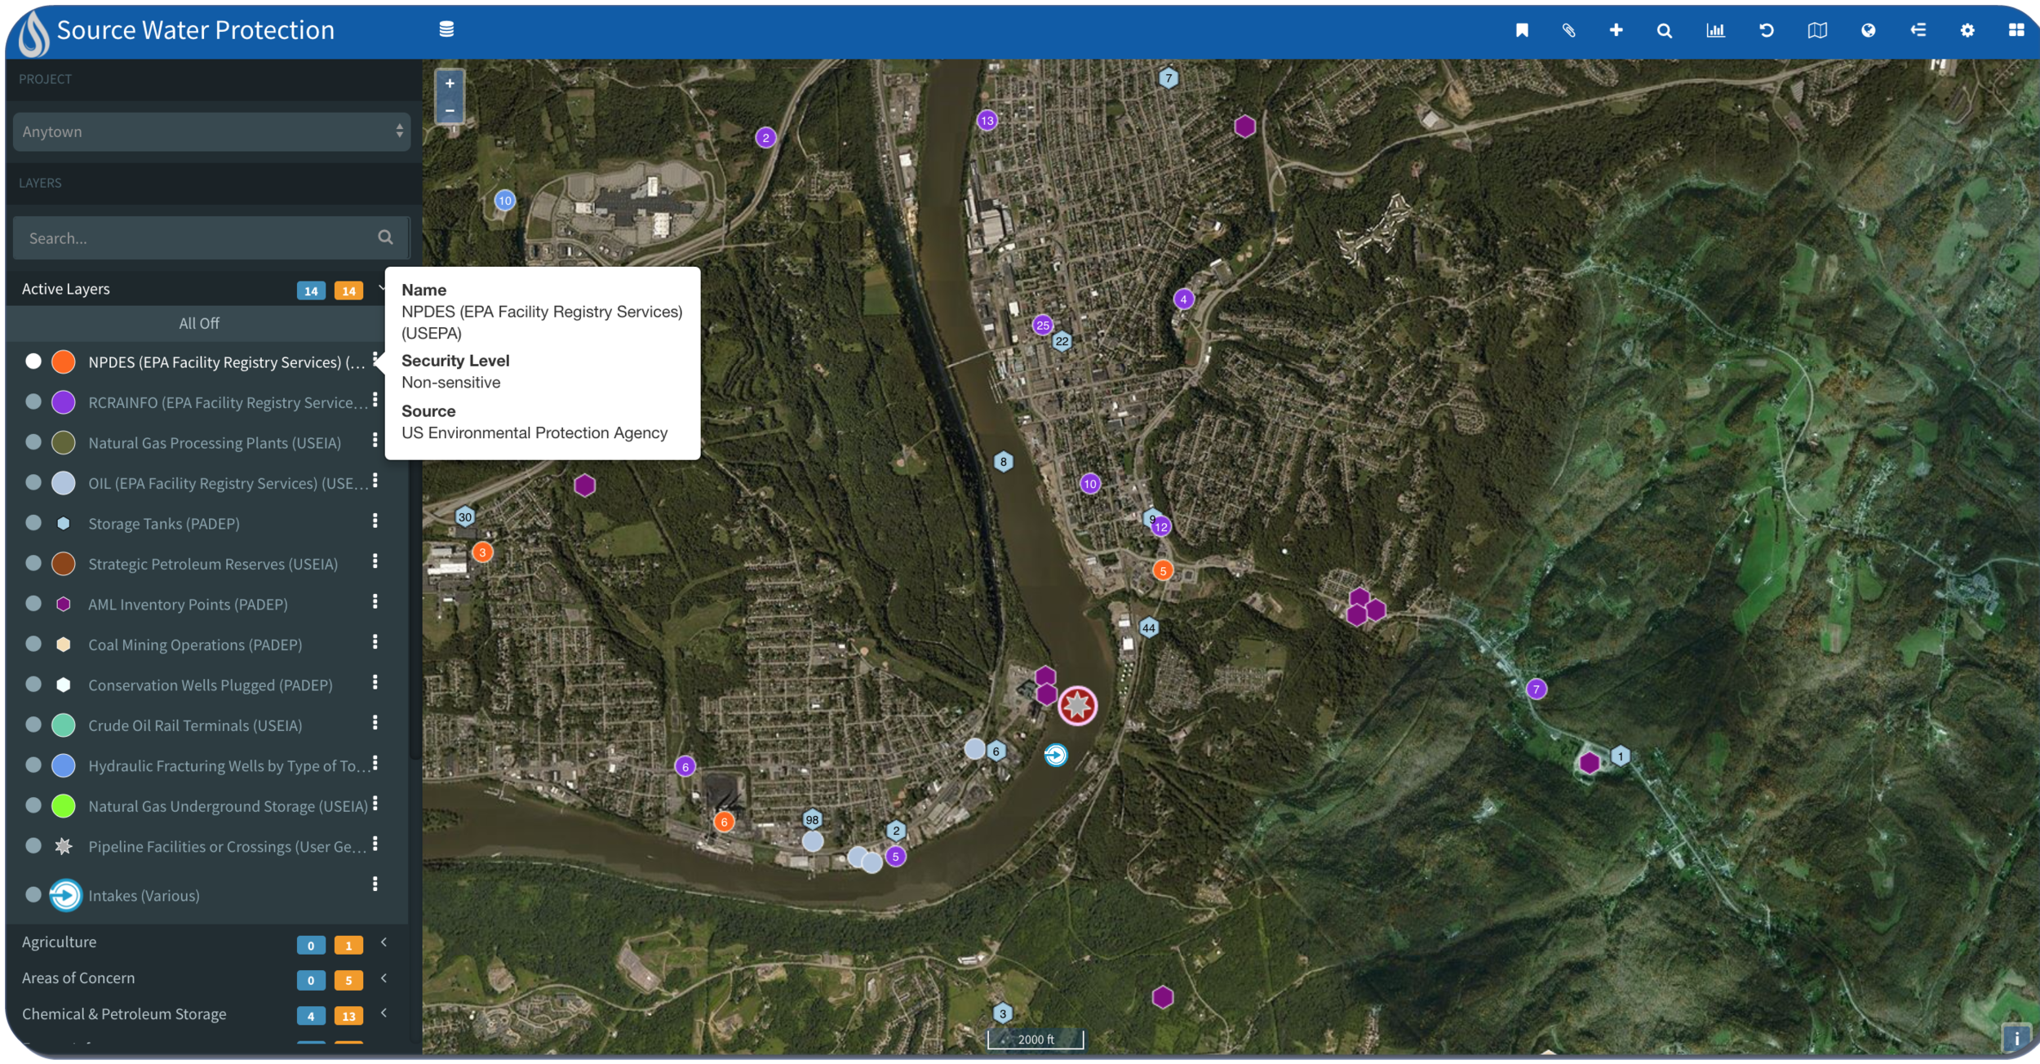Toggle Storage Tanks (PADEP) layer
Screen dimensions: 2040x1064
33,523
